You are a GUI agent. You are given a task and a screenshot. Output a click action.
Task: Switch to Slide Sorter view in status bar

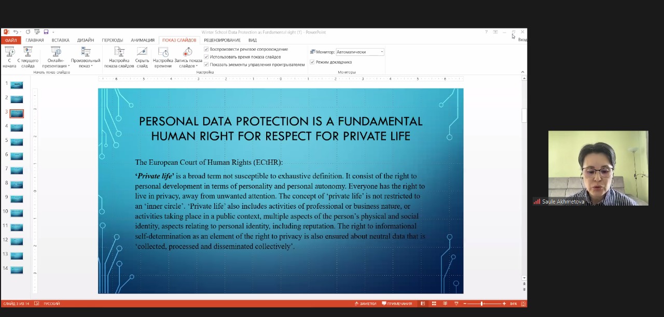(434, 304)
